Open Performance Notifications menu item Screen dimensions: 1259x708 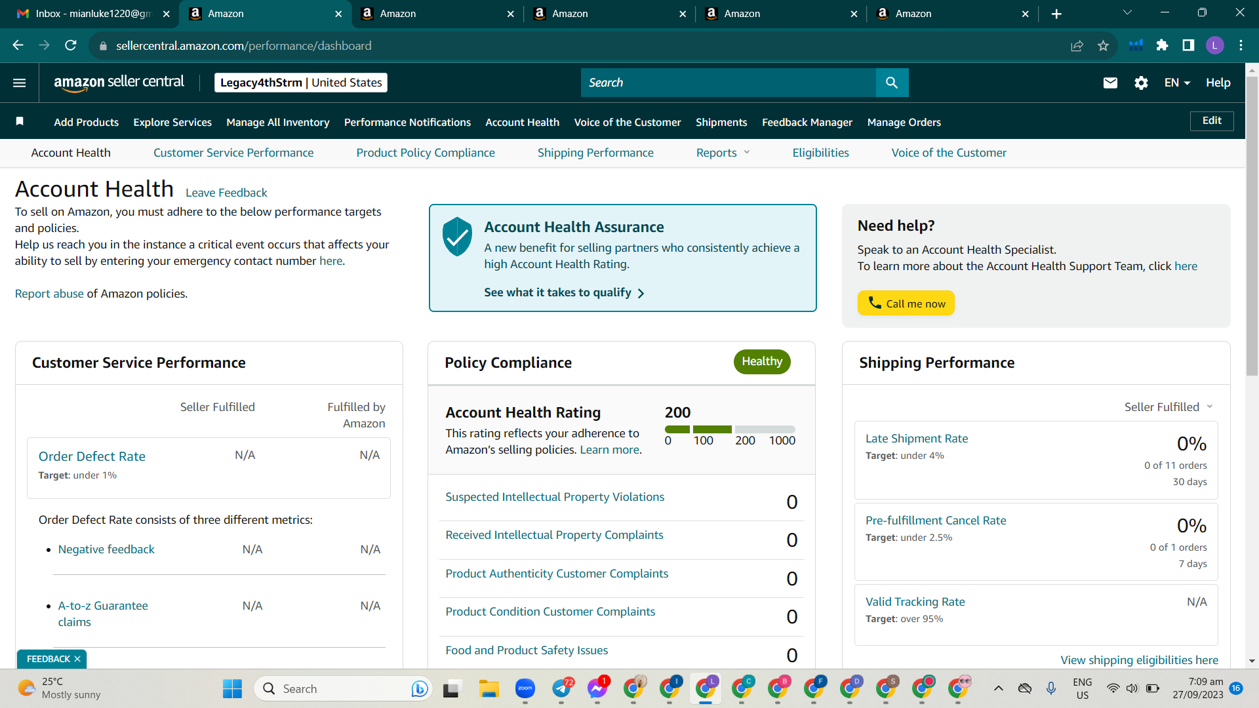pyautogui.click(x=407, y=122)
